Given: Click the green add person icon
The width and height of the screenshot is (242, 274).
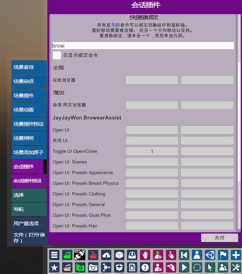Looking at the screenshot, I should [x=158, y=255].
